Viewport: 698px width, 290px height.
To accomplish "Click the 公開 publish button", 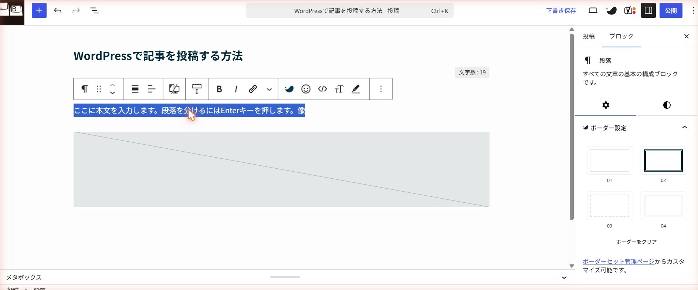I will click(671, 10).
